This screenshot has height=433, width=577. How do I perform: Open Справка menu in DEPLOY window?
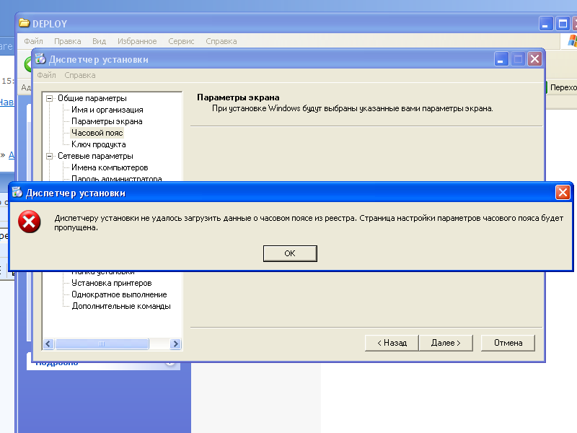tap(221, 41)
